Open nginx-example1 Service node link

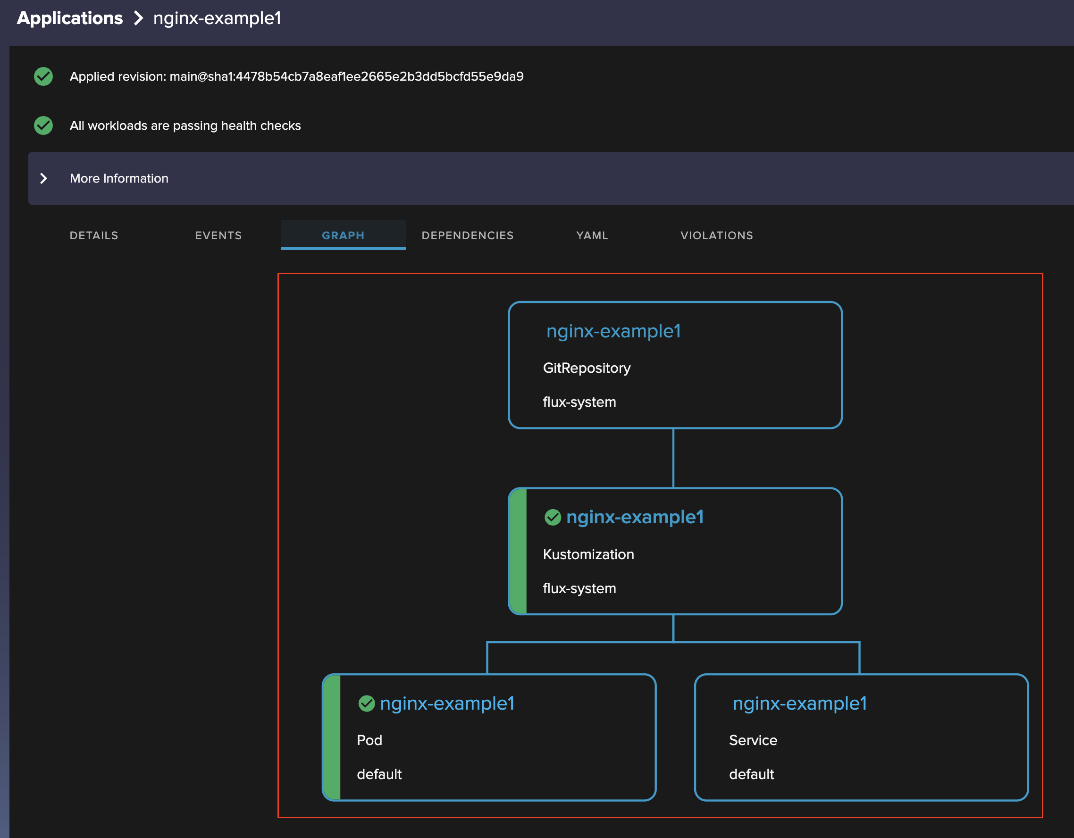tap(799, 703)
